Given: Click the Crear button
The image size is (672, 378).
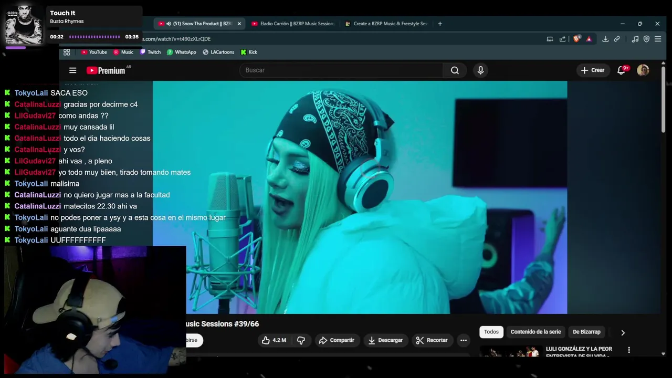Looking at the screenshot, I should coord(593,70).
